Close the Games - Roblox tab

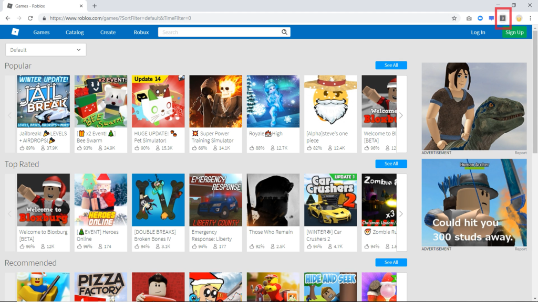coord(81,6)
